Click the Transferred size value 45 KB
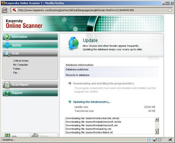The image size is (175, 143). 151,111
